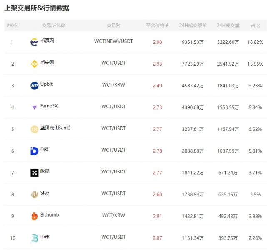Click the 7723.29万 turnover value
Image resolution: width=271 pixels, height=250 pixels.
tap(193, 64)
